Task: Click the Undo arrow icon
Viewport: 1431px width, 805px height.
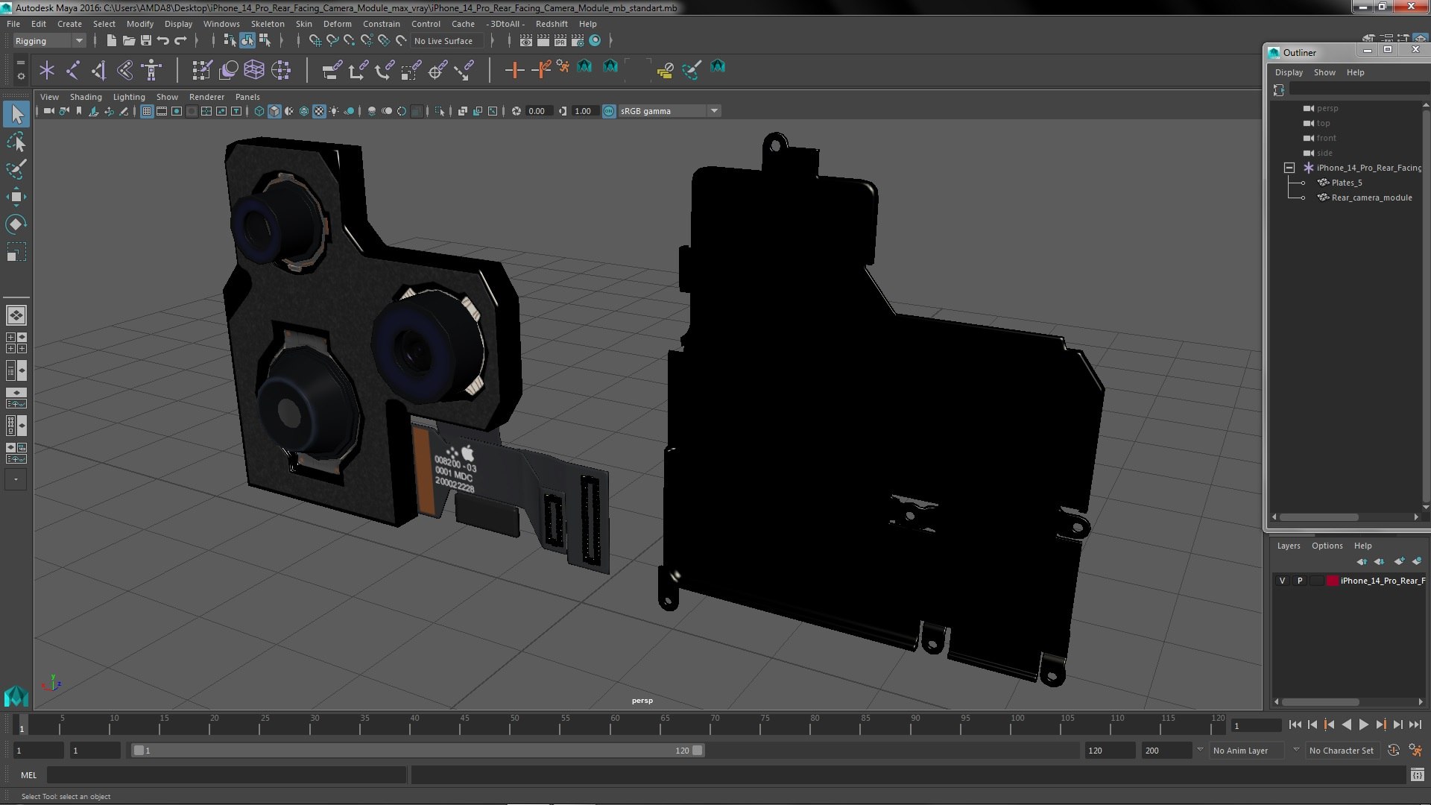Action: coord(163,41)
